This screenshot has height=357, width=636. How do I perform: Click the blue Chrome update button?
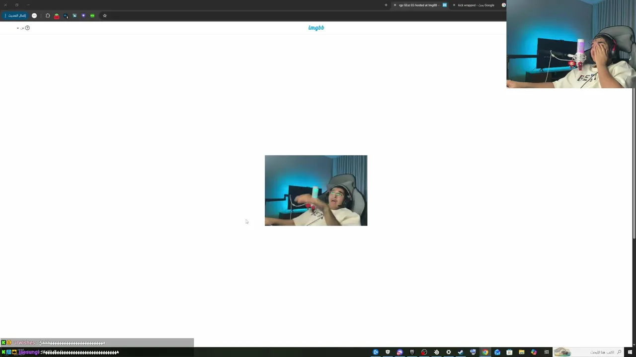tap(15, 15)
